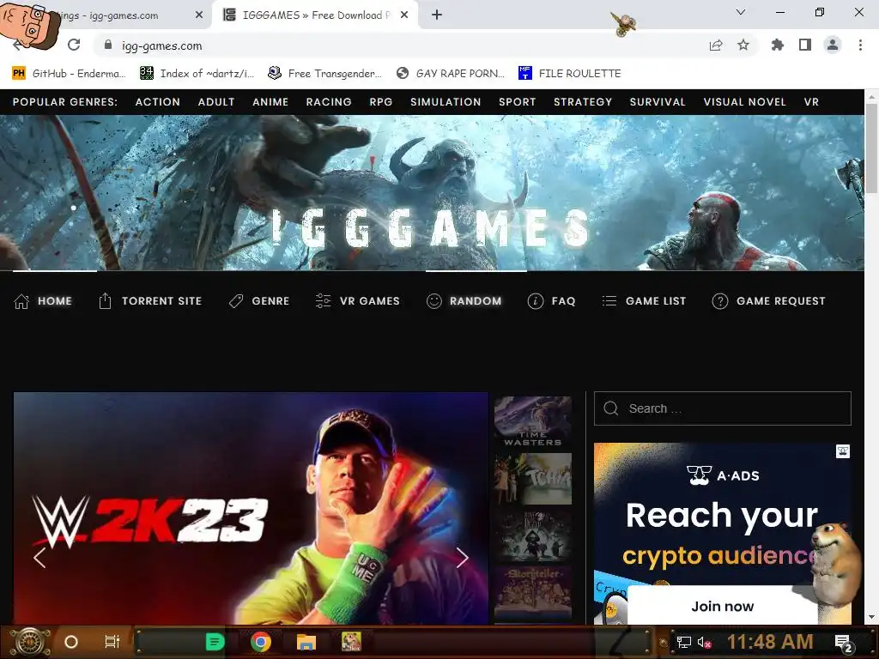Switch to Chrome on taskbar
The image size is (879, 659).
pyautogui.click(x=261, y=642)
